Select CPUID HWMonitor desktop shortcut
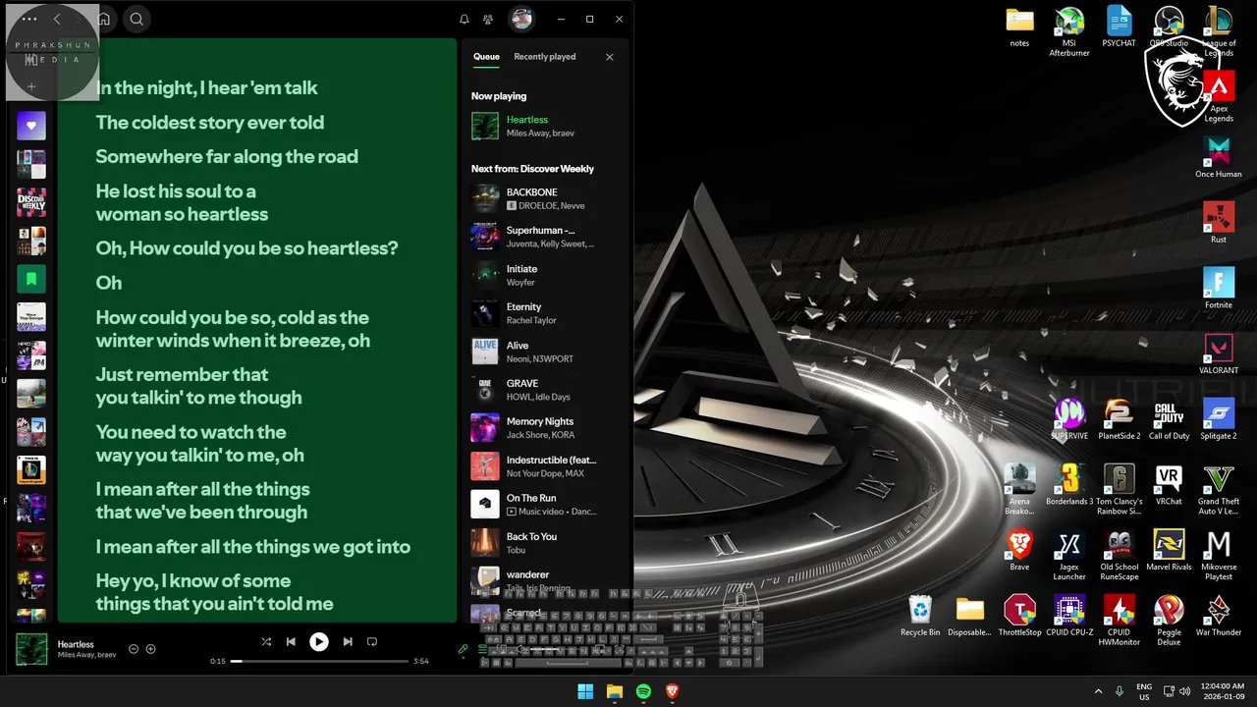Image resolution: width=1257 pixels, height=707 pixels. coord(1120,621)
